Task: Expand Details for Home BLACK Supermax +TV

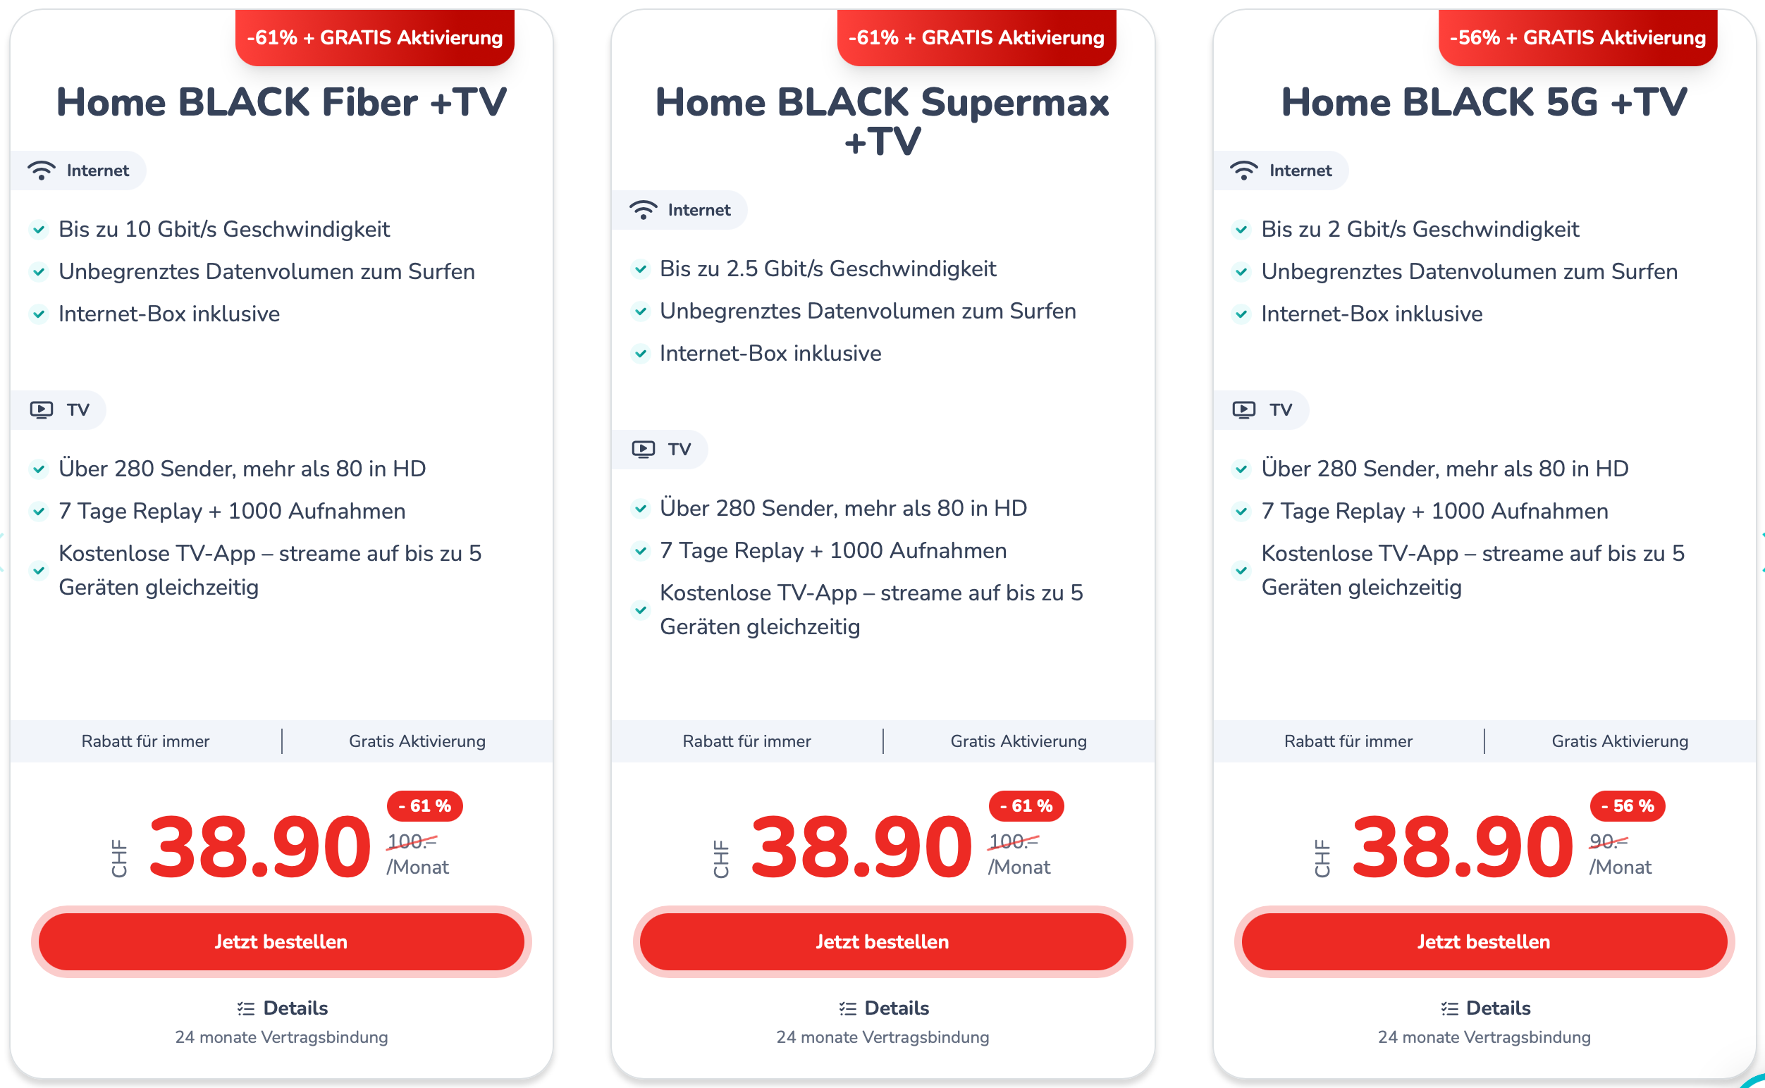Action: point(896,1008)
